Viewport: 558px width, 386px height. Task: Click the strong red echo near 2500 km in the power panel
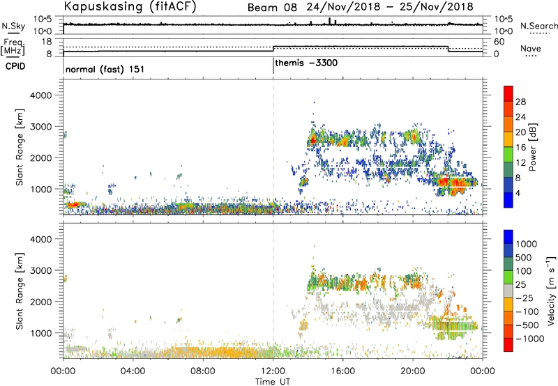click(312, 140)
